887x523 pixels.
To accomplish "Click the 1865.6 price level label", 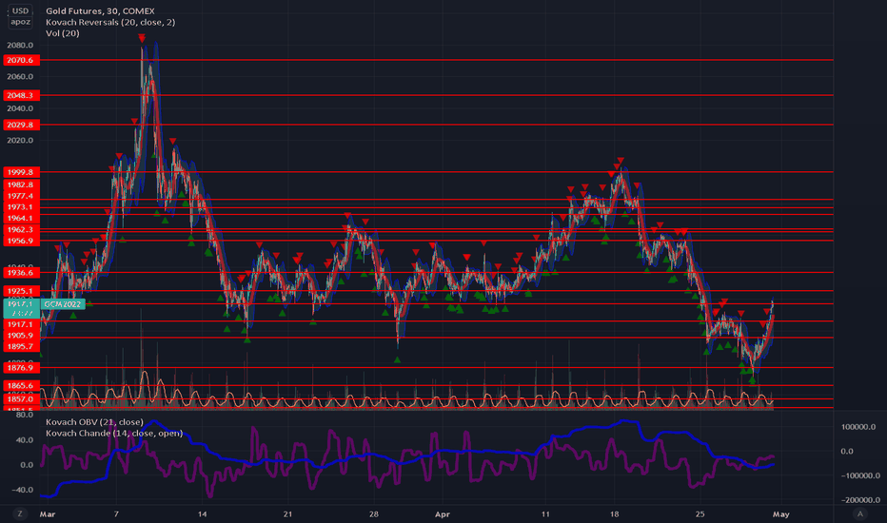I will coord(20,386).
